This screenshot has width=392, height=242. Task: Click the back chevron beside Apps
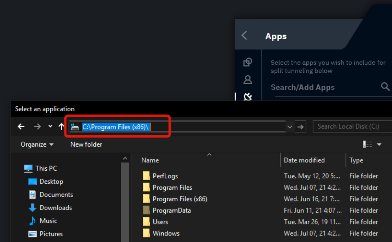(244, 36)
